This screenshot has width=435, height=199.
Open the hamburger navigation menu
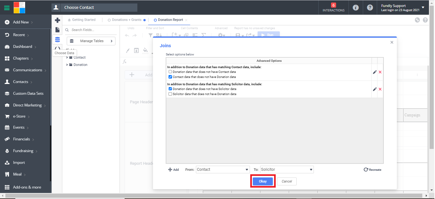pyautogui.click(x=7, y=7)
